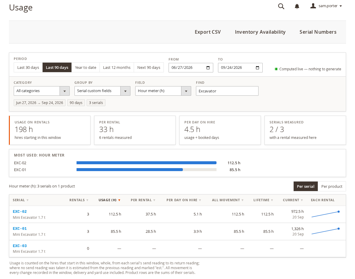Click the From date field 06/27/2026
This screenshot has width=355, height=279.
coord(191,68)
